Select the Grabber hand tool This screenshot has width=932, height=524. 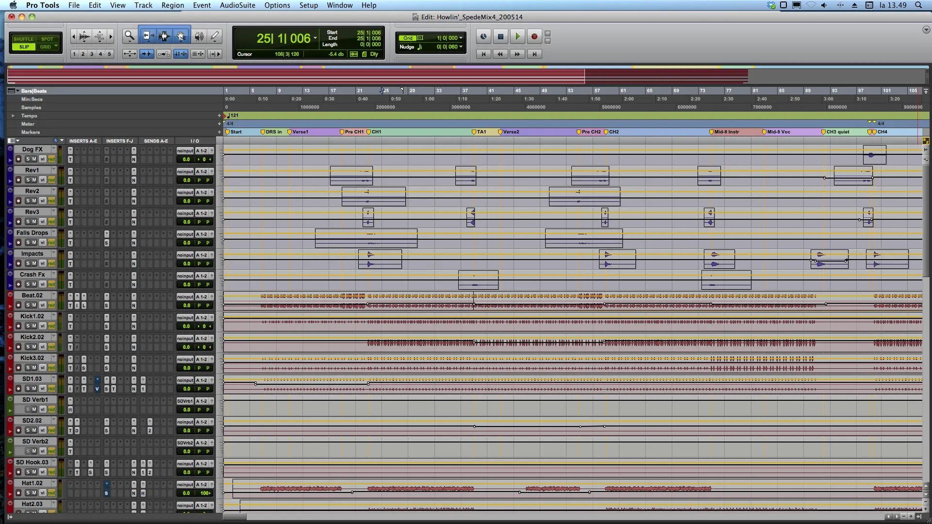(x=181, y=36)
